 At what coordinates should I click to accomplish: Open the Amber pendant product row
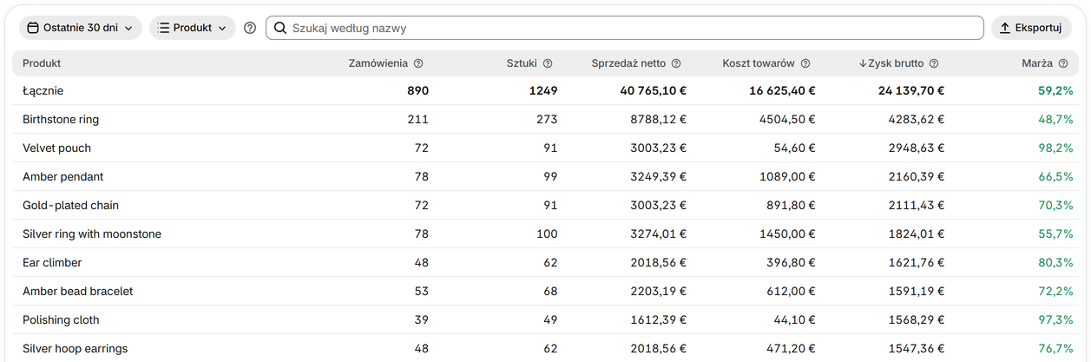pos(545,176)
